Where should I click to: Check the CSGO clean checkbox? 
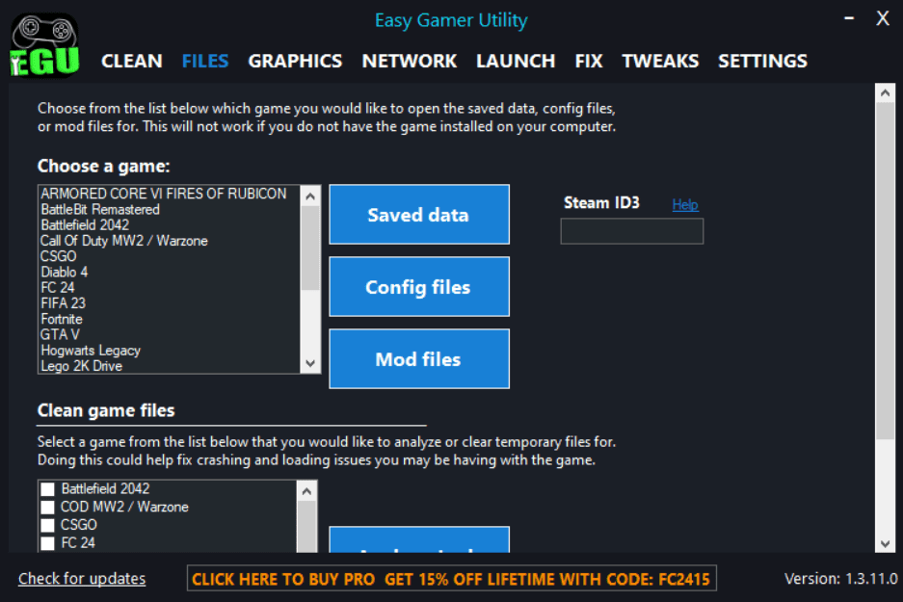coord(48,525)
